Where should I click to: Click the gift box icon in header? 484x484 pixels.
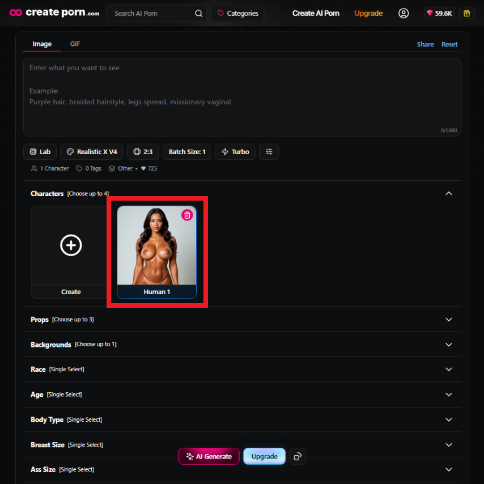click(466, 13)
